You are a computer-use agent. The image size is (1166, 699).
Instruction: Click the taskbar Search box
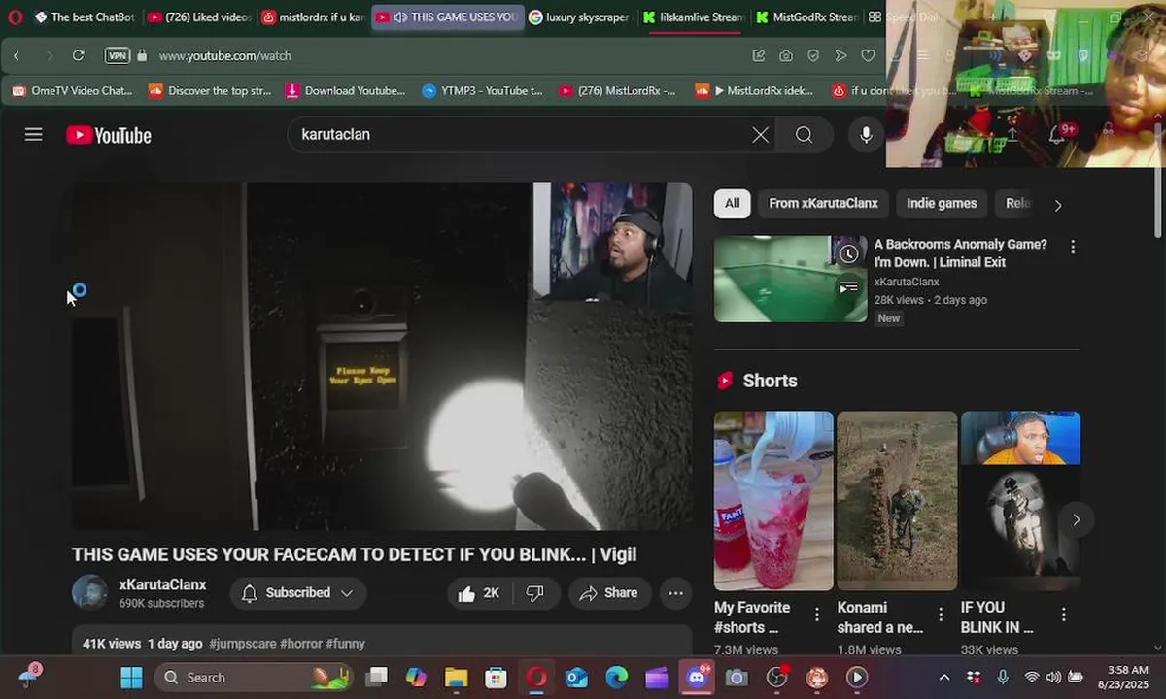coord(255,678)
